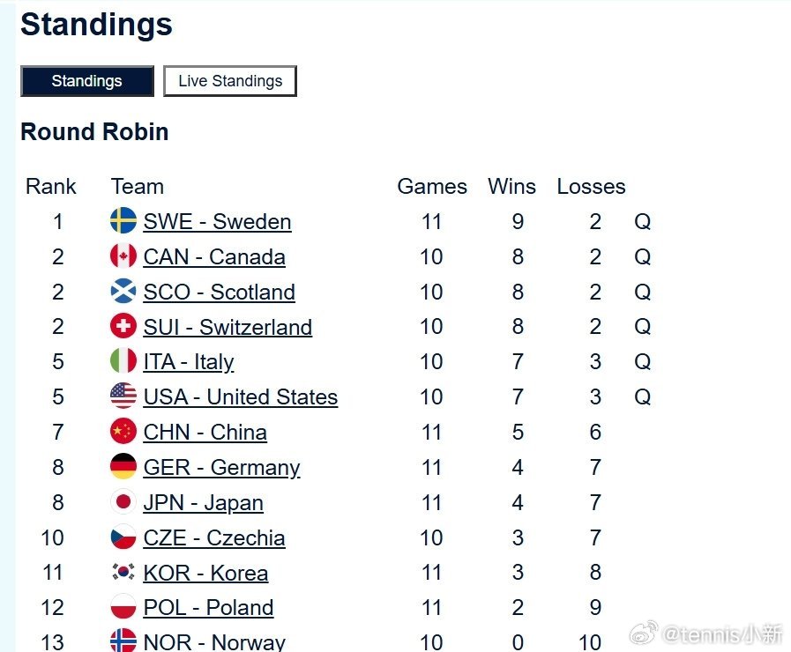The width and height of the screenshot is (791, 652).
Task: Open the GER - Germany team link
Action: point(221,468)
